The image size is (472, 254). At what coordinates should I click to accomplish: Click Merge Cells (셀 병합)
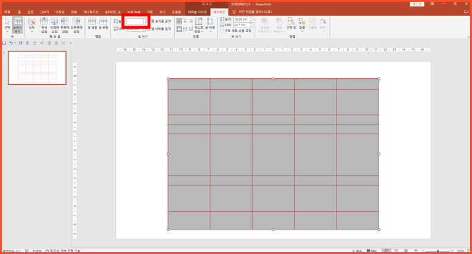(92, 23)
